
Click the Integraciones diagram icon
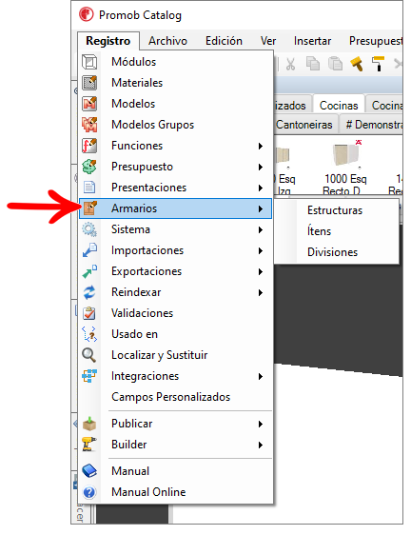click(89, 376)
